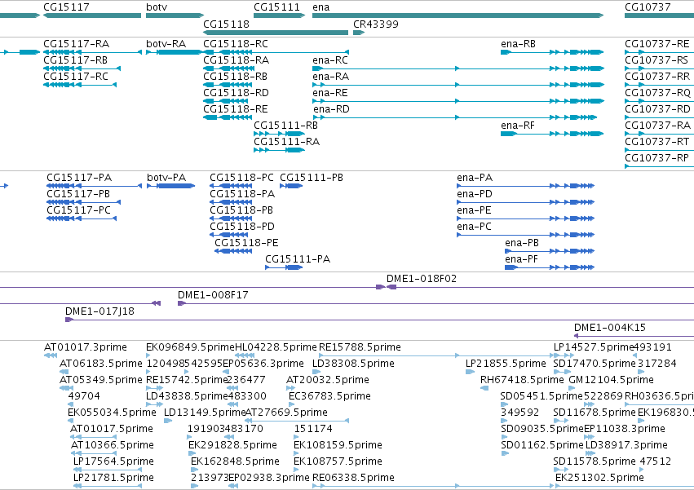Open BAC clone DME1-017J18

(x=99, y=311)
